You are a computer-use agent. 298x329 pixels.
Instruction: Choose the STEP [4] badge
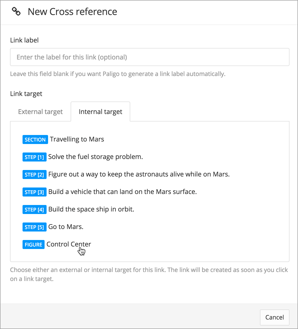(34, 209)
